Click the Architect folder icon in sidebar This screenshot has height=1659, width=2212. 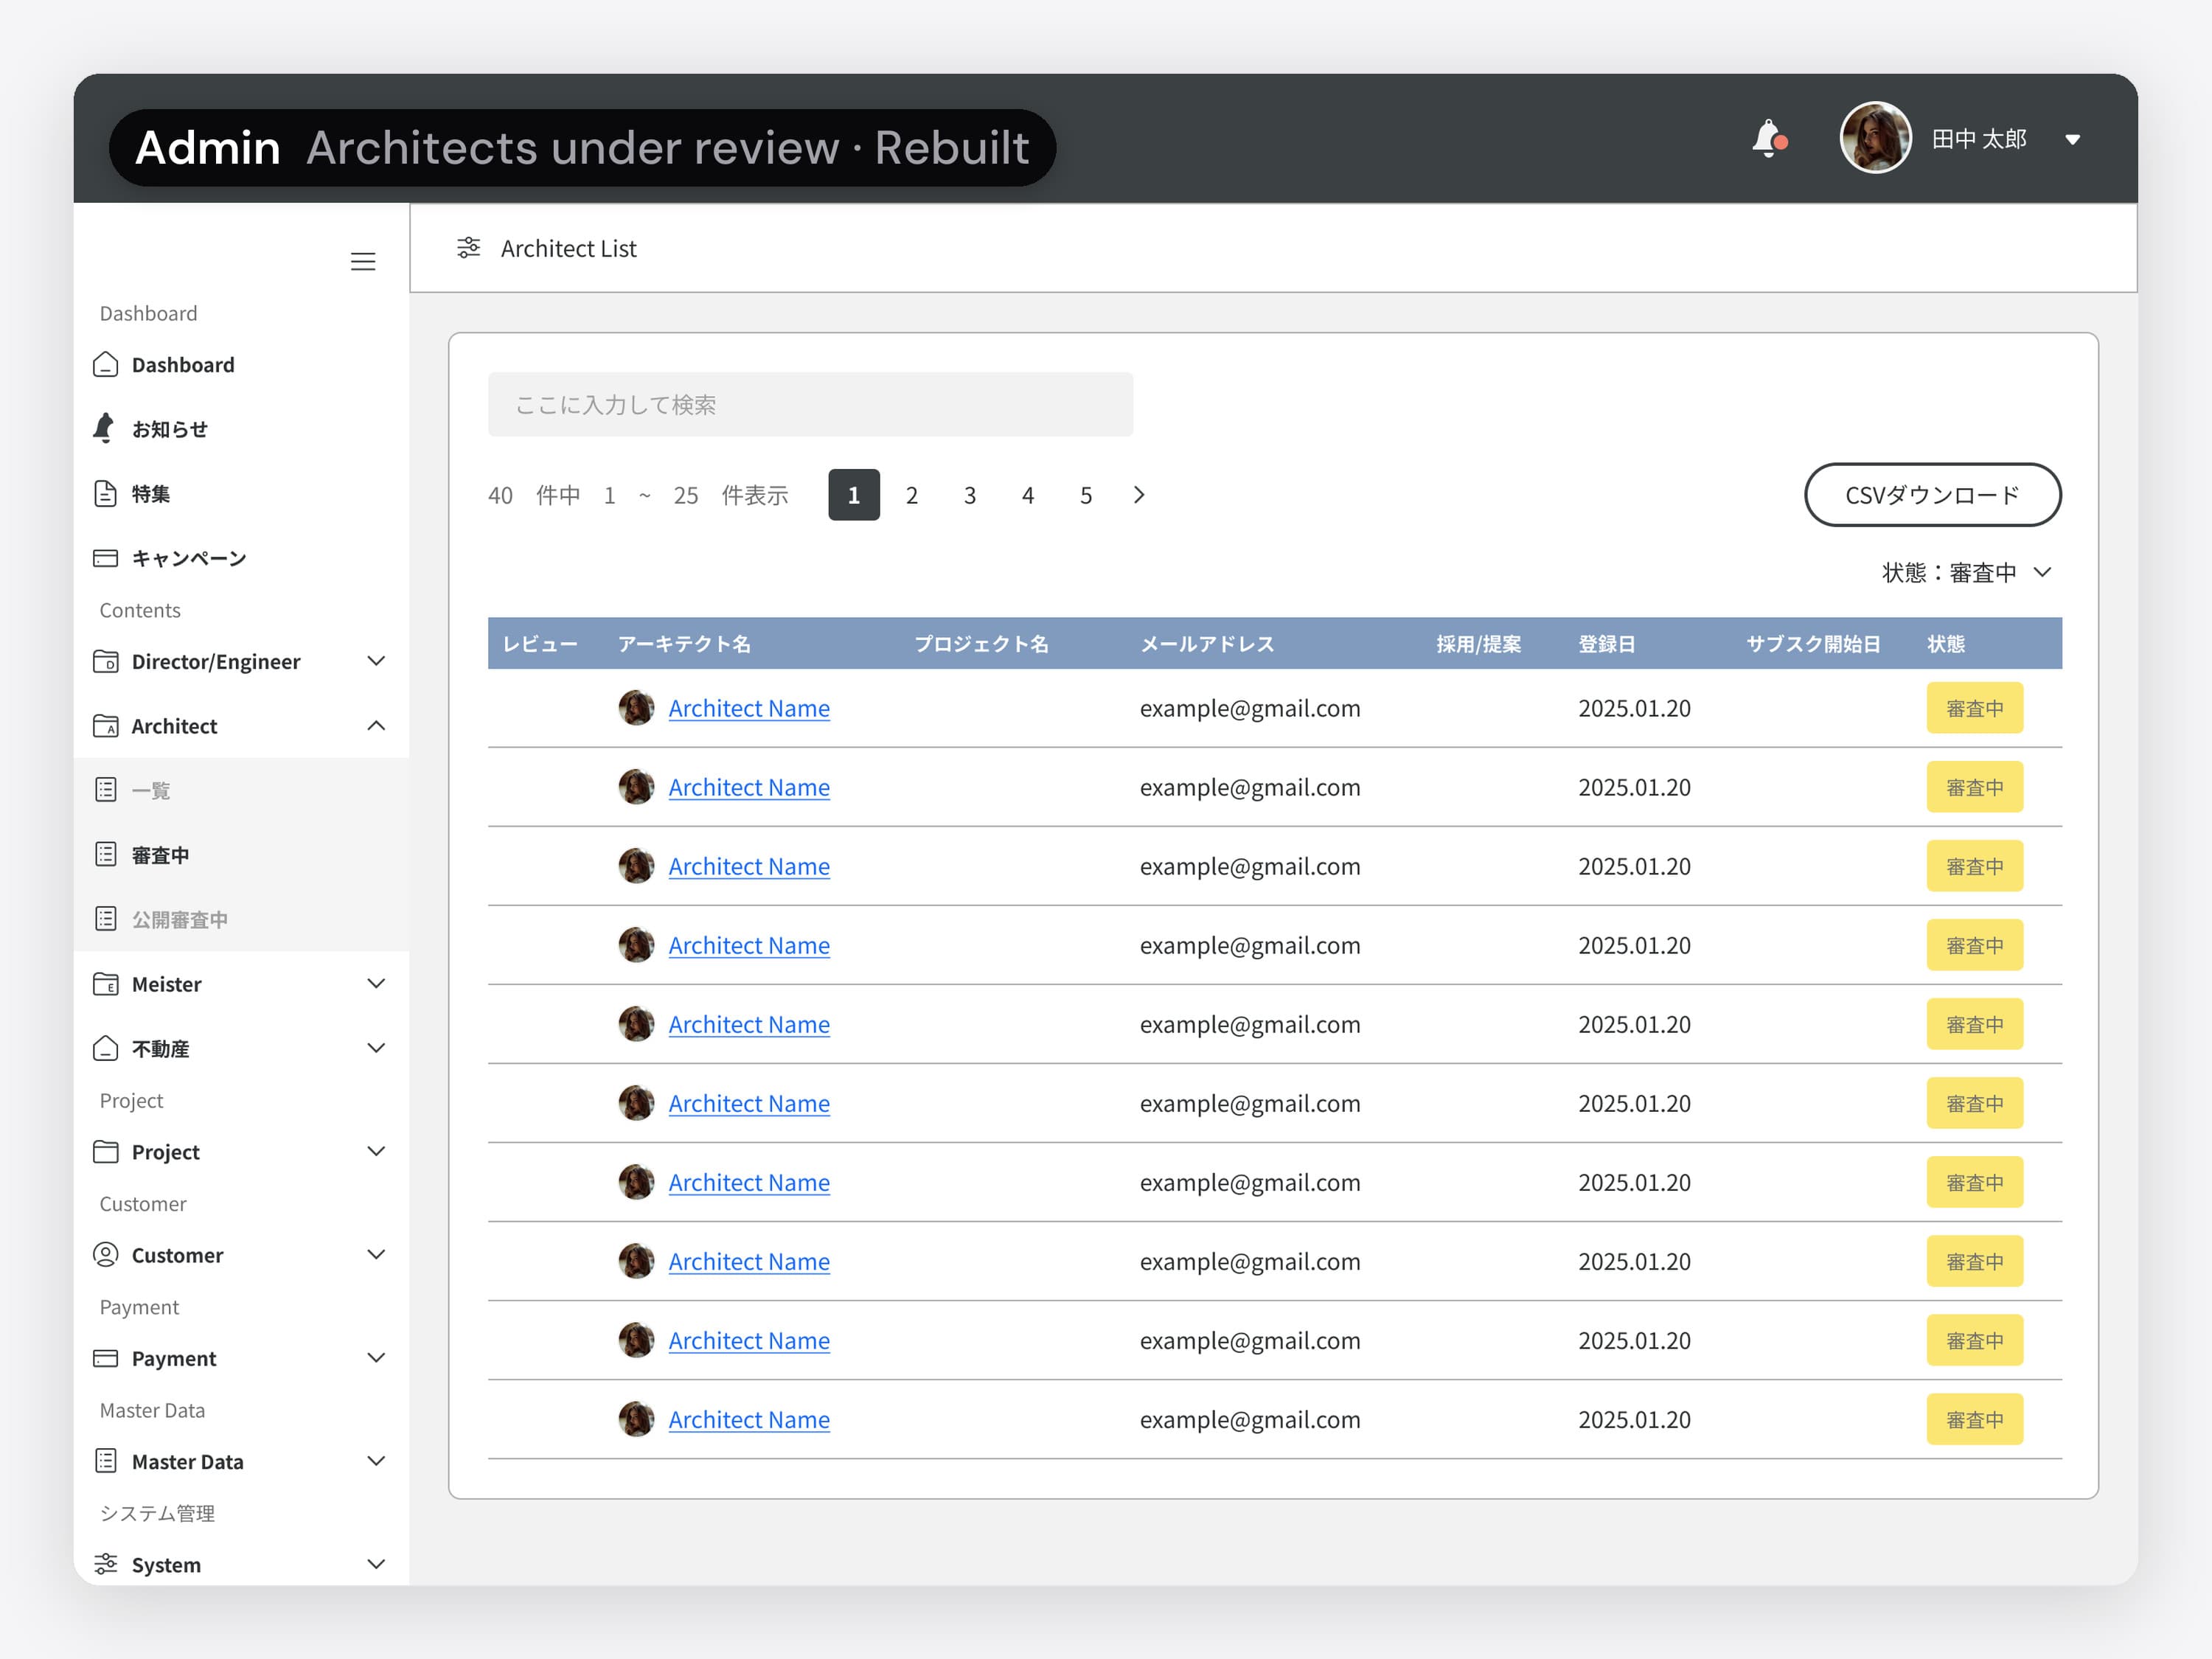click(105, 726)
